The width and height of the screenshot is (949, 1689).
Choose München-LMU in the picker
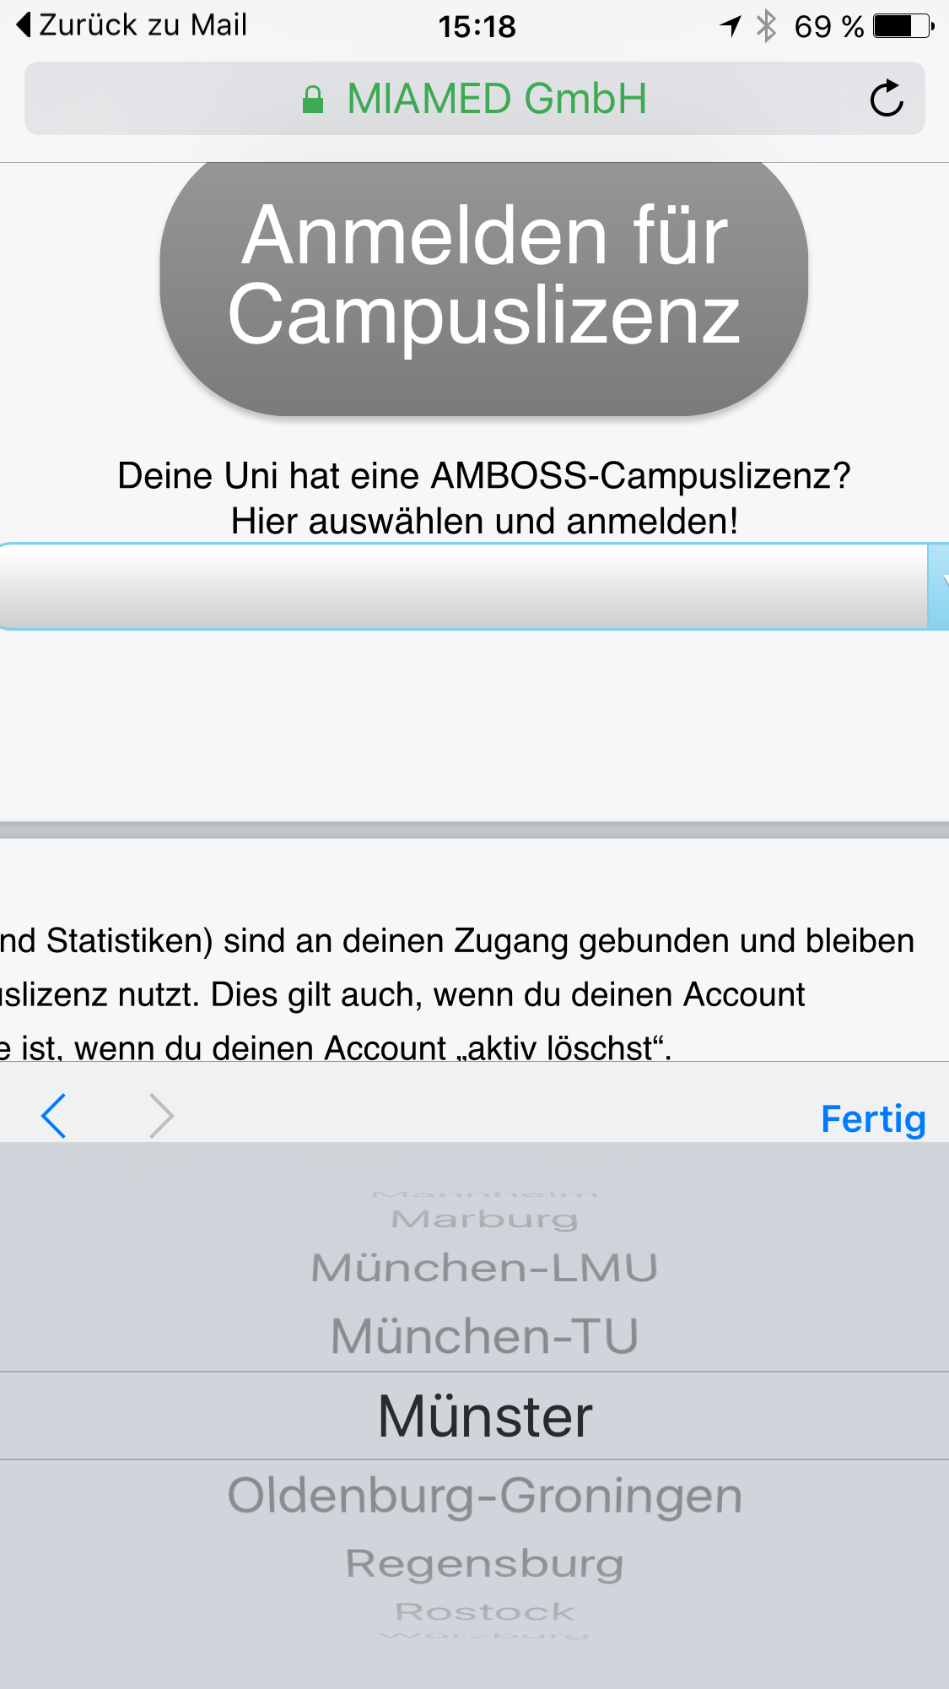pos(484,1268)
